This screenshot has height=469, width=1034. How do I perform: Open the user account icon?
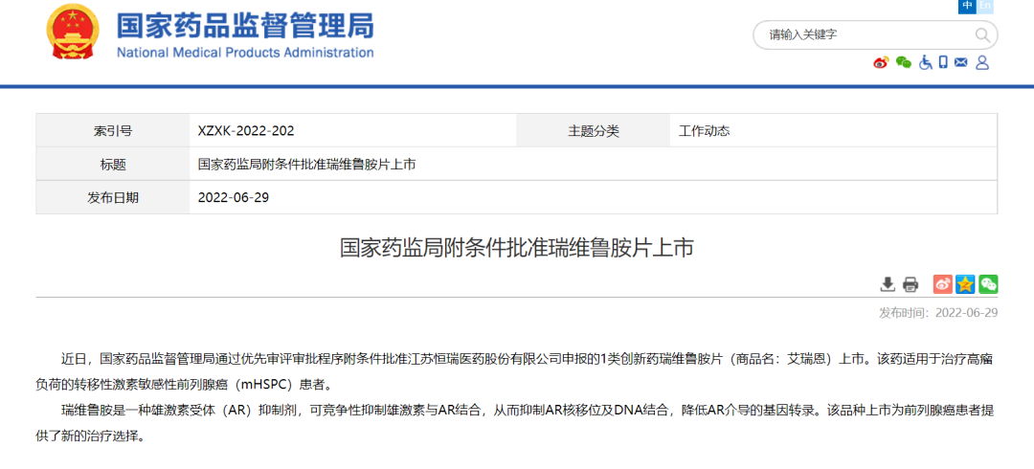pos(982,62)
